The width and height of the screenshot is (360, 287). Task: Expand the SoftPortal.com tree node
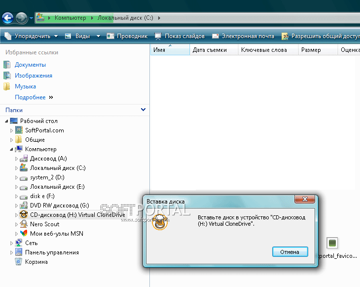[11, 130]
